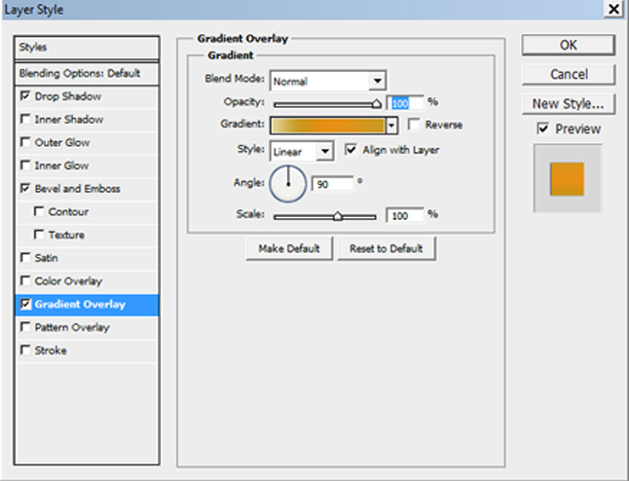The width and height of the screenshot is (629, 481).
Task: Open the Color Overlay settings label
Action: [68, 281]
